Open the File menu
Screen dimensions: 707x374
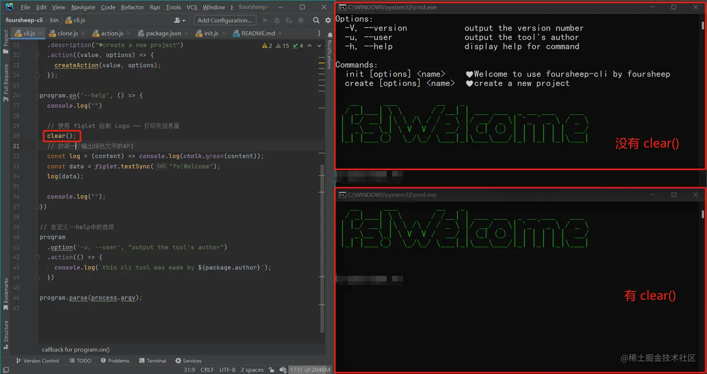[x=26, y=7]
